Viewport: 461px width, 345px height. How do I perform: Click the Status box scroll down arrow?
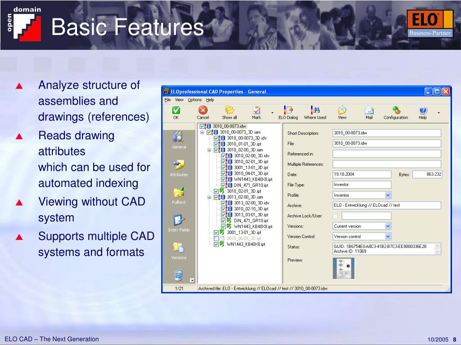pos(437,252)
